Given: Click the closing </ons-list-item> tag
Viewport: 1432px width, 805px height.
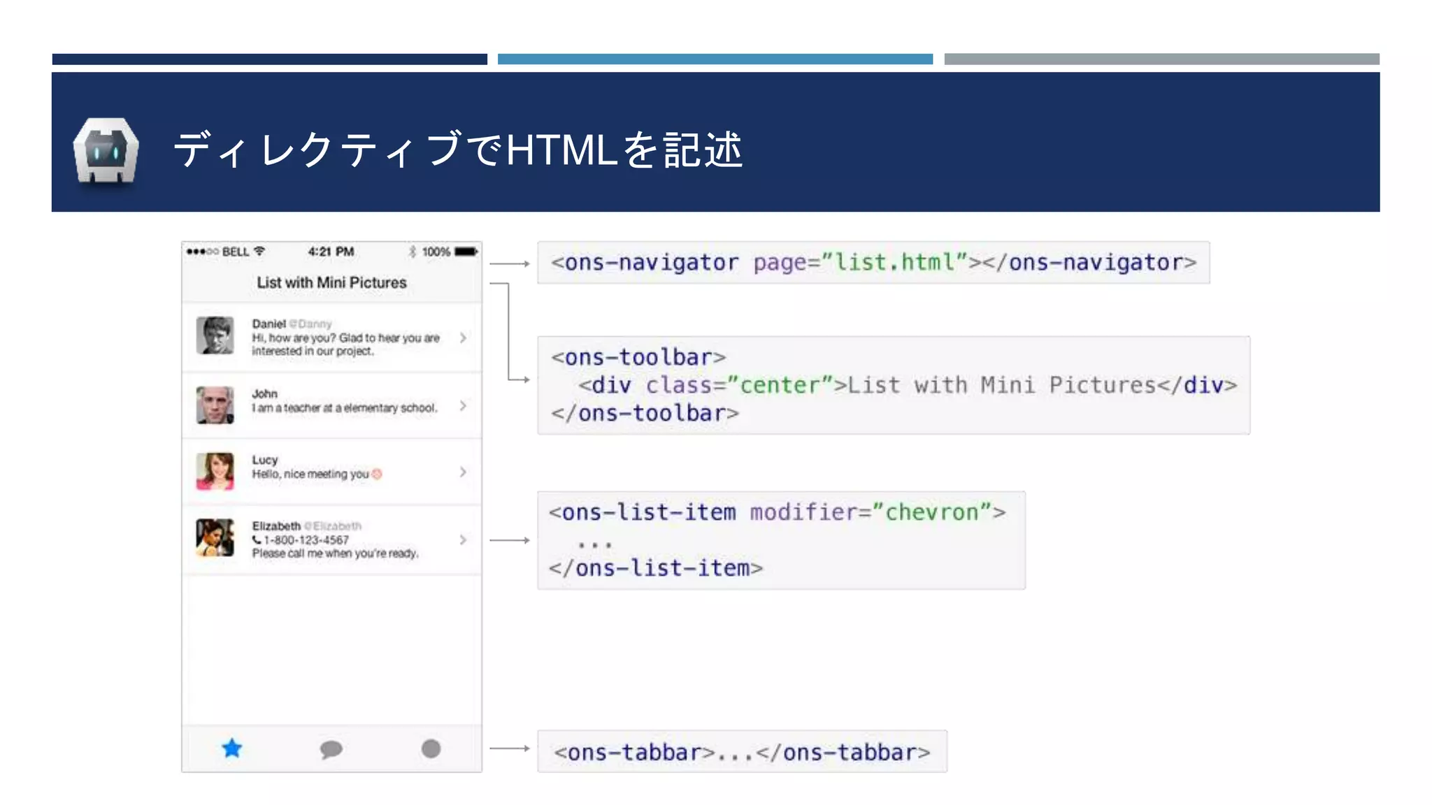Looking at the screenshot, I should [655, 568].
